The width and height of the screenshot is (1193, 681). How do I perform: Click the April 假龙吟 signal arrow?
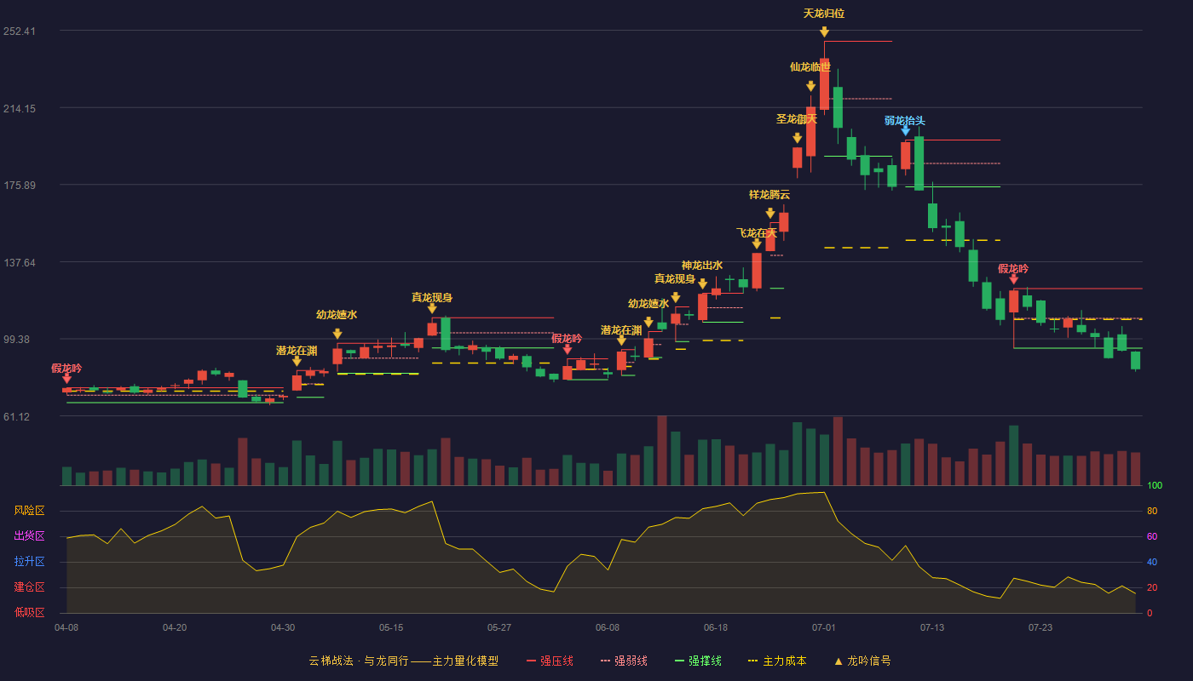[66, 378]
